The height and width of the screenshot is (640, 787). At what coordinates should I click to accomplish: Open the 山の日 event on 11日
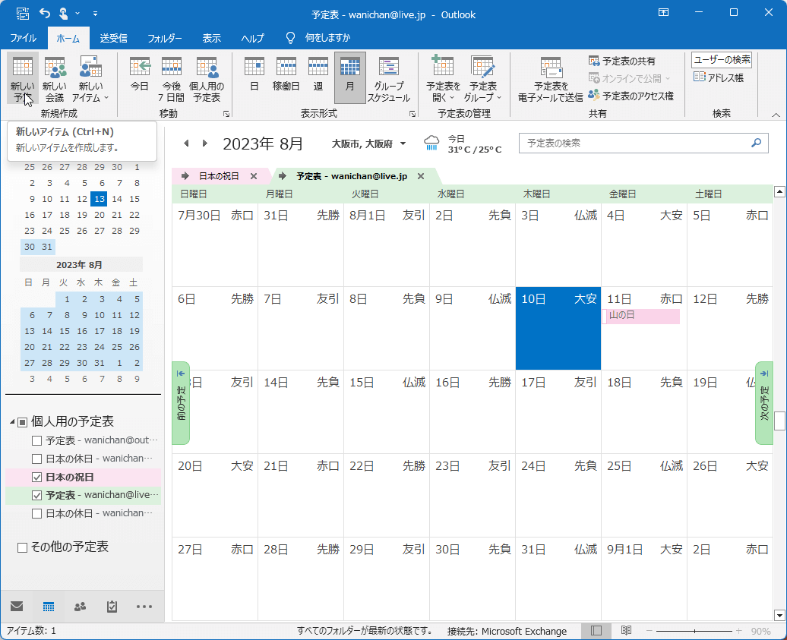point(641,316)
